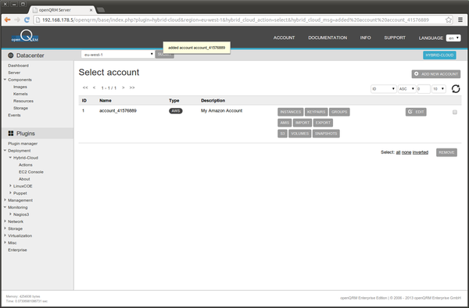The image size is (469, 308).
Task: Click the Name column header
Action: [x=106, y=101]
